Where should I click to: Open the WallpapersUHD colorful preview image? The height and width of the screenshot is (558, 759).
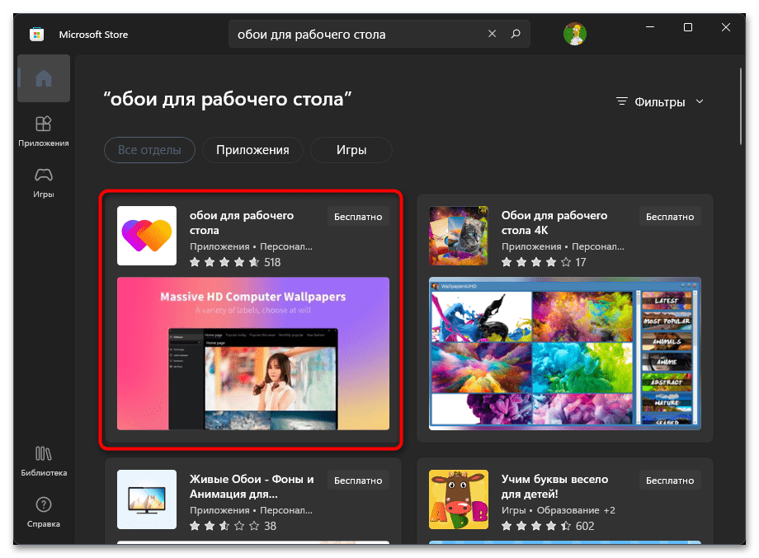(x=565, y=354)
